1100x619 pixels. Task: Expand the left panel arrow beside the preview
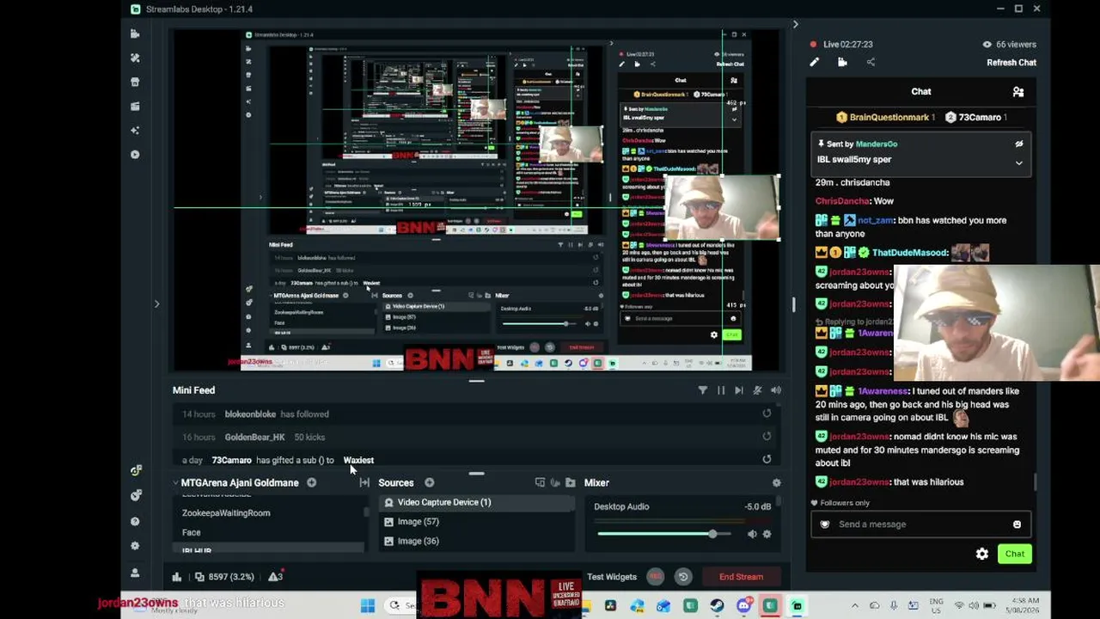click(x=156, y=303)
